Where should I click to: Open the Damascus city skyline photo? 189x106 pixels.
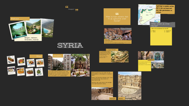click(157, 65)
